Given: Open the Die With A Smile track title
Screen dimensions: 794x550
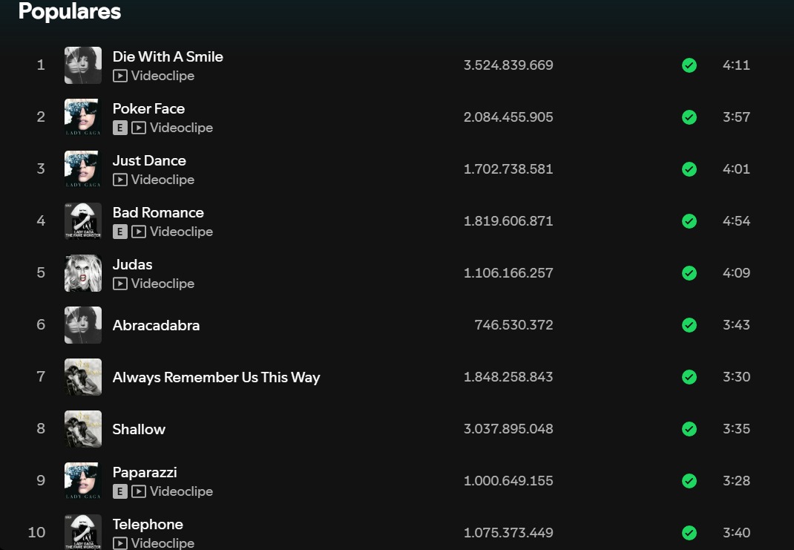Looking at the screenshot, I should (168, 56).
